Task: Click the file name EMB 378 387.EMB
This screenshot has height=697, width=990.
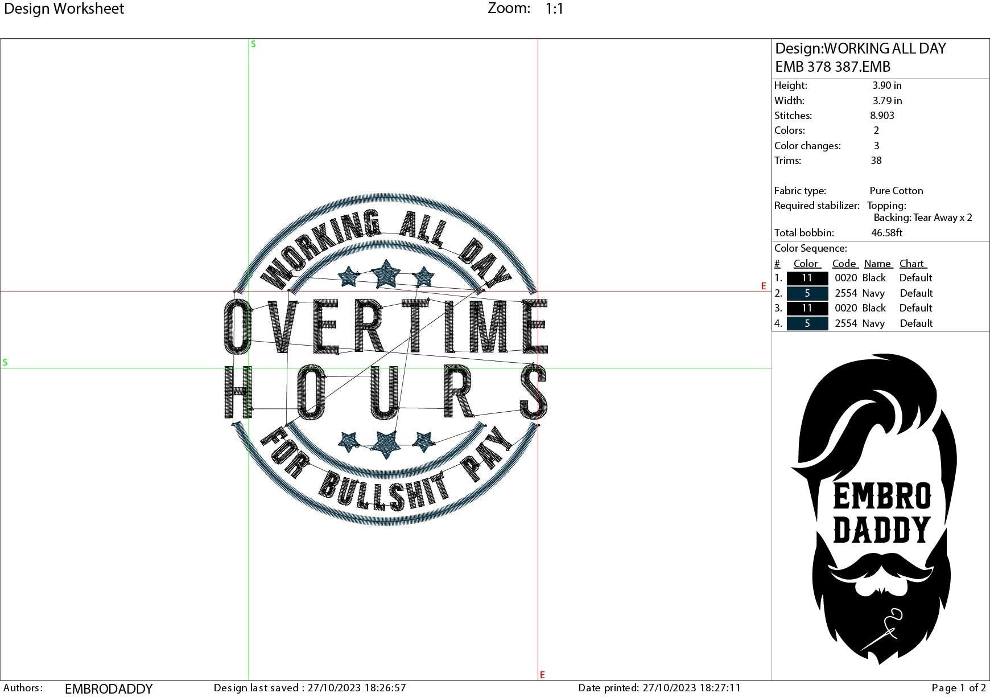Action: tap(832, 67)
